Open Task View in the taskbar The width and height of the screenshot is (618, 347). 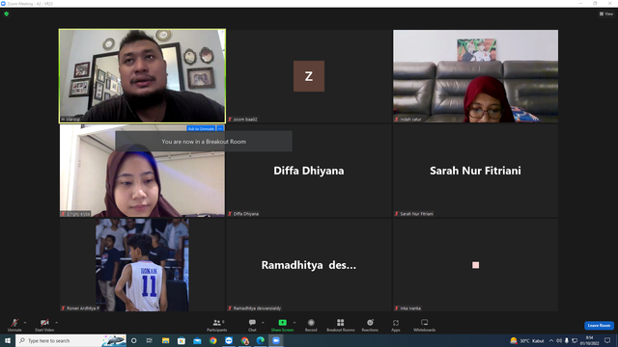[150, 340]
